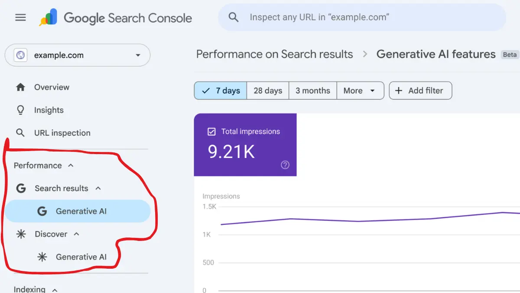Open Search results in the sidebar

tap(62, 188)
